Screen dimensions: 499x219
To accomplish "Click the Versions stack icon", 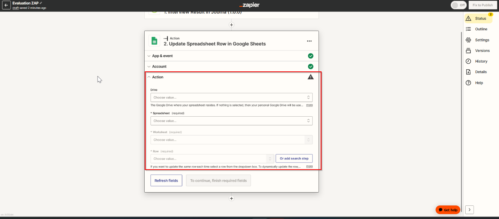I will click(x=468, y=51).
